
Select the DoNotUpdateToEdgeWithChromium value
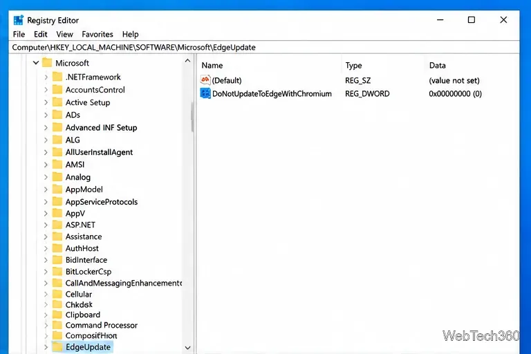[x=272, y=94]
